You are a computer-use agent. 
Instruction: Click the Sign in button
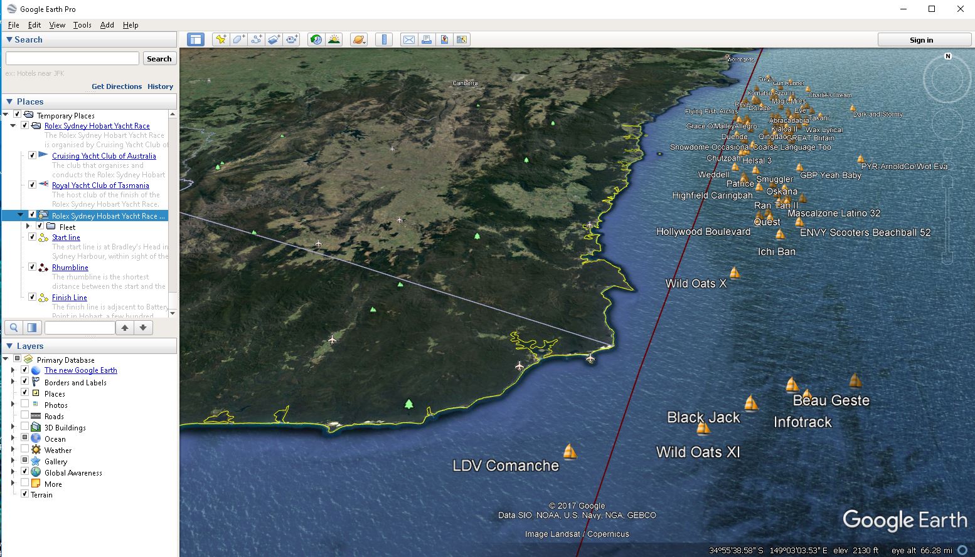[921, 39]
